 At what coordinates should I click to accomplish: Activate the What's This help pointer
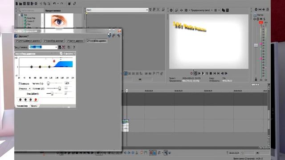point(74,4)
